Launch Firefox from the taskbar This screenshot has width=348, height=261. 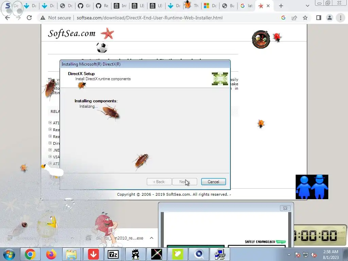pyautogui.click(x=51, y=254)
